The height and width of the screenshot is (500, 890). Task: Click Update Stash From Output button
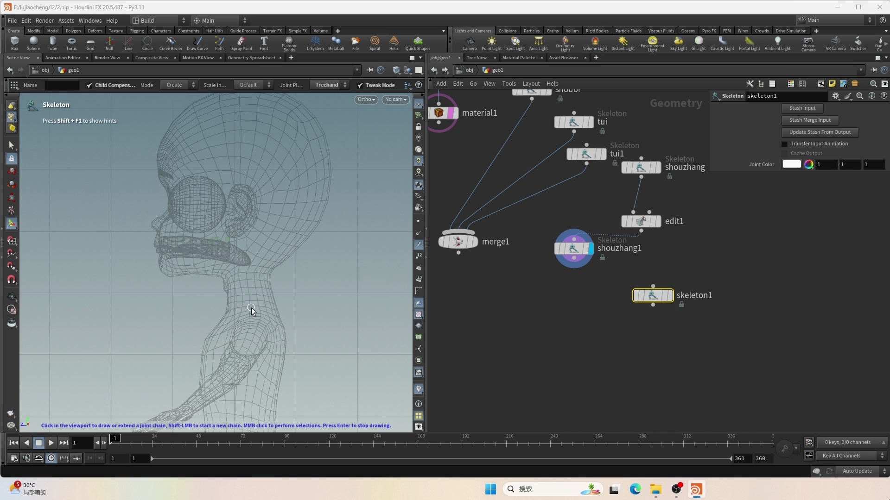820,132
